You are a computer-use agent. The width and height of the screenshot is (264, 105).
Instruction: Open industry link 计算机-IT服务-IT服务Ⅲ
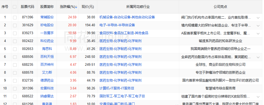point(117,88)
